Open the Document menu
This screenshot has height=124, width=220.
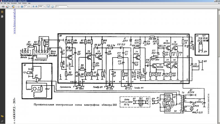coord(14,3)
